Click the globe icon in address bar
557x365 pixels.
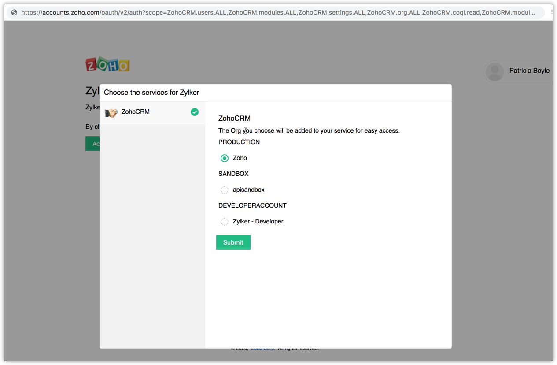14,12
